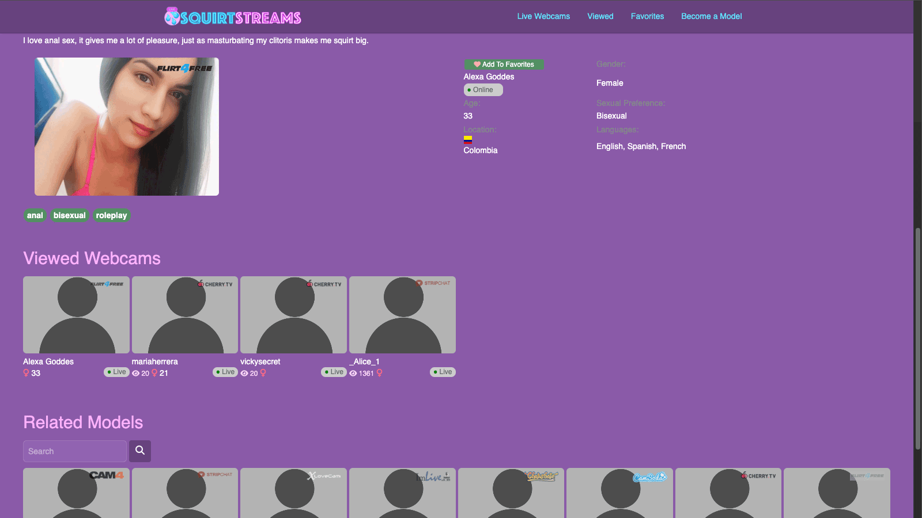Click female gender icon under _Alice_1
922x518 pixels.
[379, 373]
